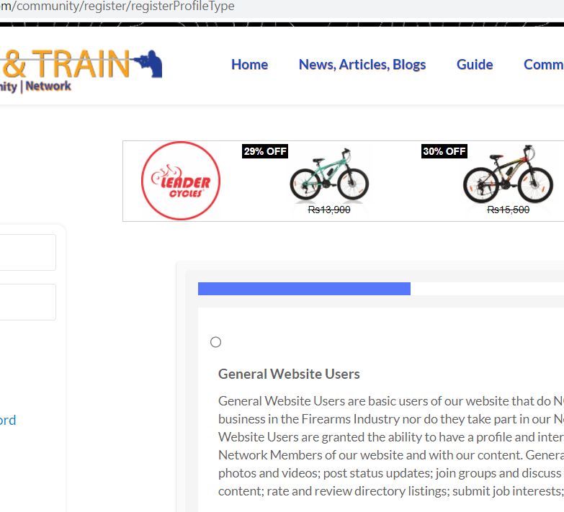Click the Rs13,900 strikethrough price
564x512 pixels.
pos(329,210)
